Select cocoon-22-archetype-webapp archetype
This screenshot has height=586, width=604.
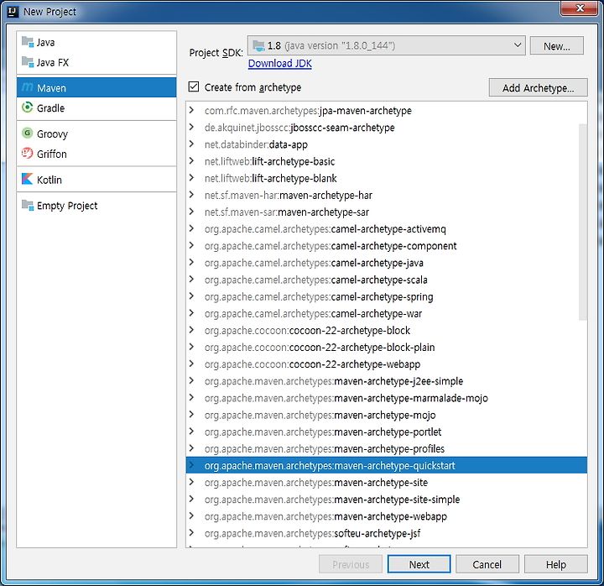(387, 364)
